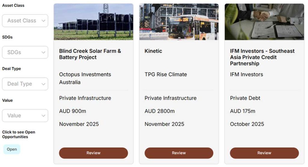The image size is (308, 167).
Task: Click the Deal Type chevron arrow
Action: point(43,84)
